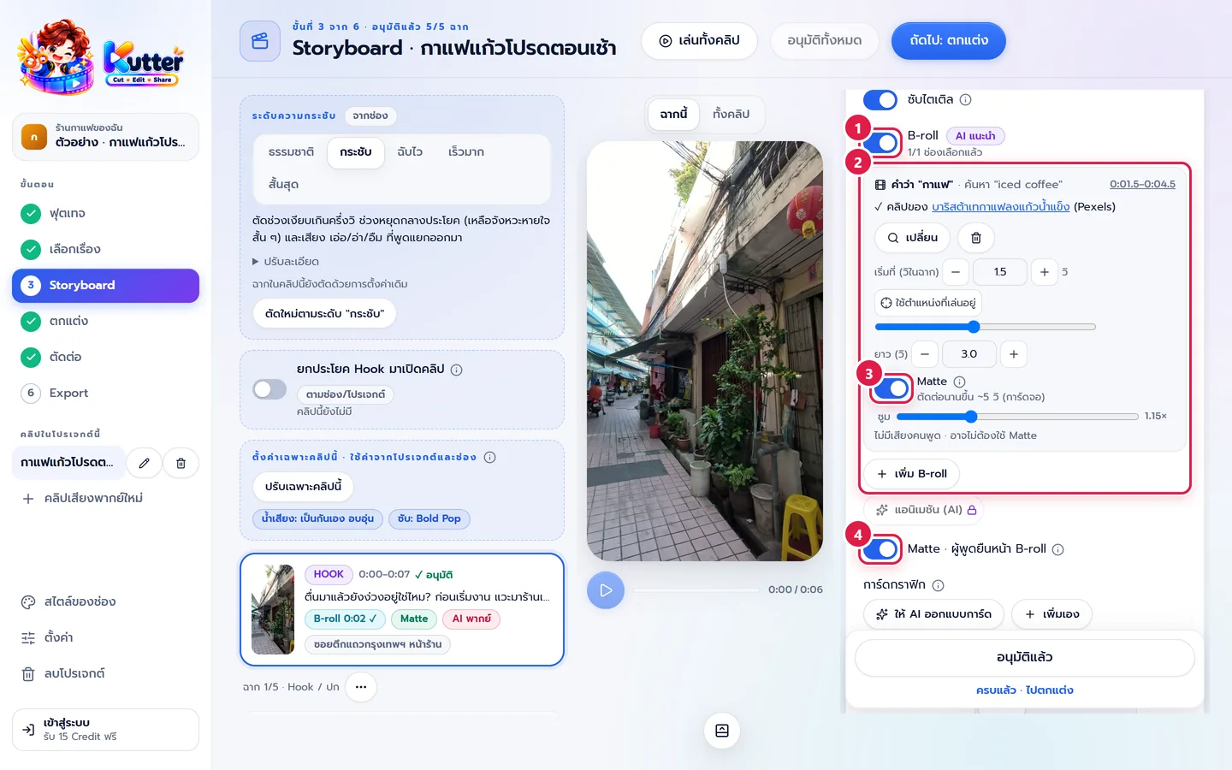Image resolution: width=1232 pixels, height=770 pixels.
Task: Open Storyboard step in sidebar
Action: [105, 285]
